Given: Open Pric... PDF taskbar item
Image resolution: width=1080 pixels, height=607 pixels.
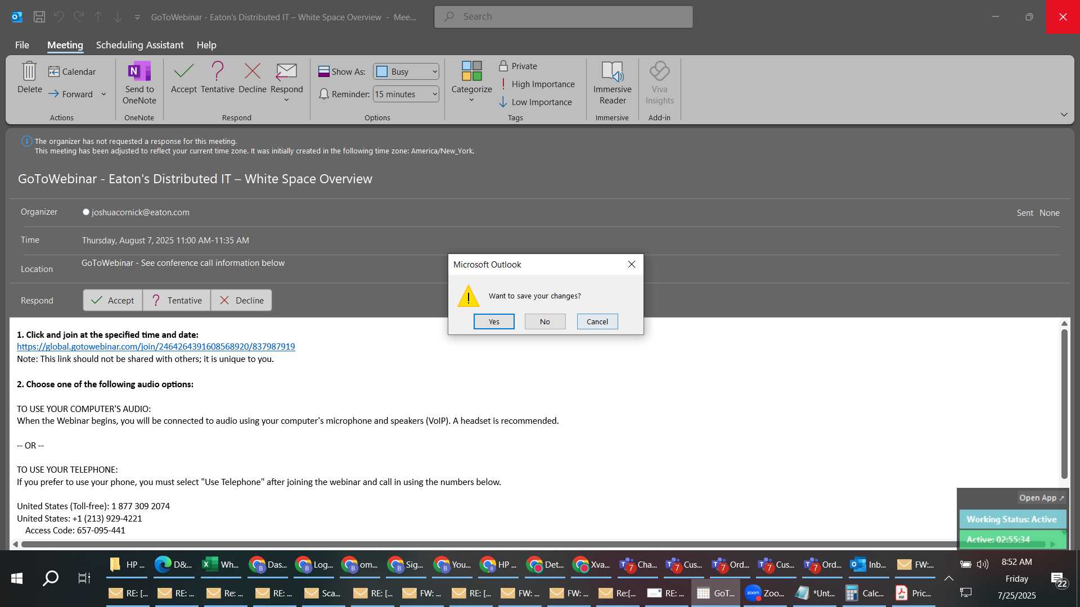Looking at the screenshot, I should (x=914, y=593).
